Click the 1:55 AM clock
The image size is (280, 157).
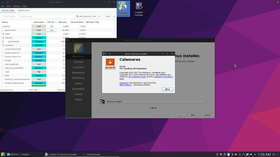click(264, 154)
